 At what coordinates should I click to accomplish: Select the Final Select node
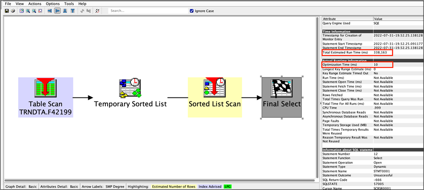click(x=281, y=97)
